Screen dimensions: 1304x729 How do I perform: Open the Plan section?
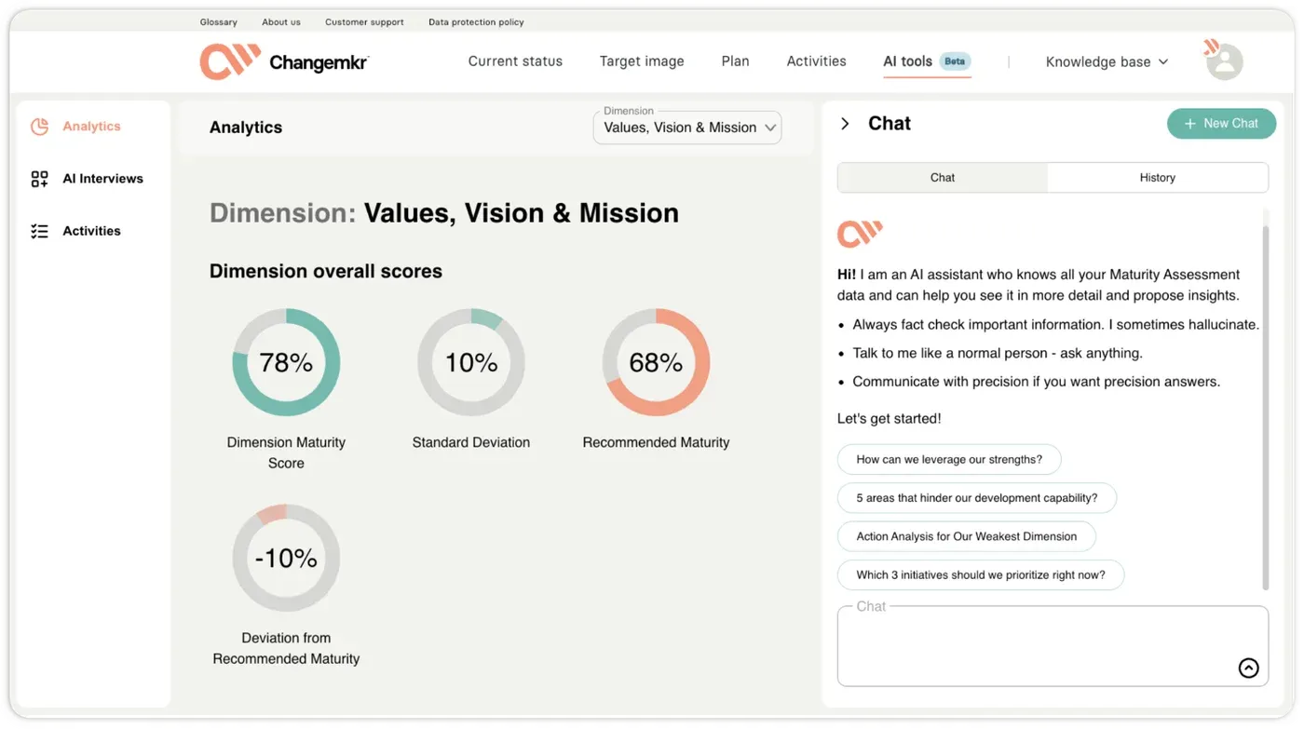[735, 61]
